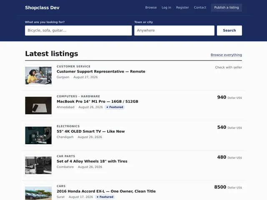Open the Shopclass Dev home logo
Viewport: 267px width, 200px height.
[42, 7]
